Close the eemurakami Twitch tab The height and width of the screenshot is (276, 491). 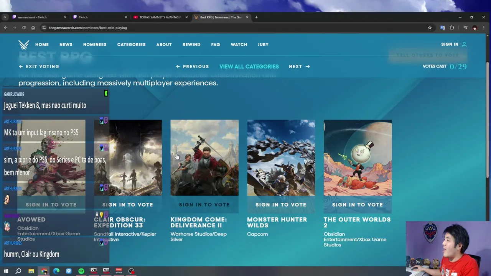[65, 17]
